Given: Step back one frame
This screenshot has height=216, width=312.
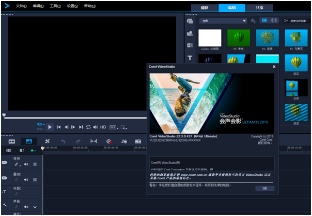Looking at the screenshot, I should point(67,127).
